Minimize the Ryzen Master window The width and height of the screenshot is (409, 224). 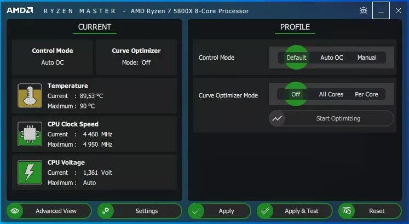(381, 10)
